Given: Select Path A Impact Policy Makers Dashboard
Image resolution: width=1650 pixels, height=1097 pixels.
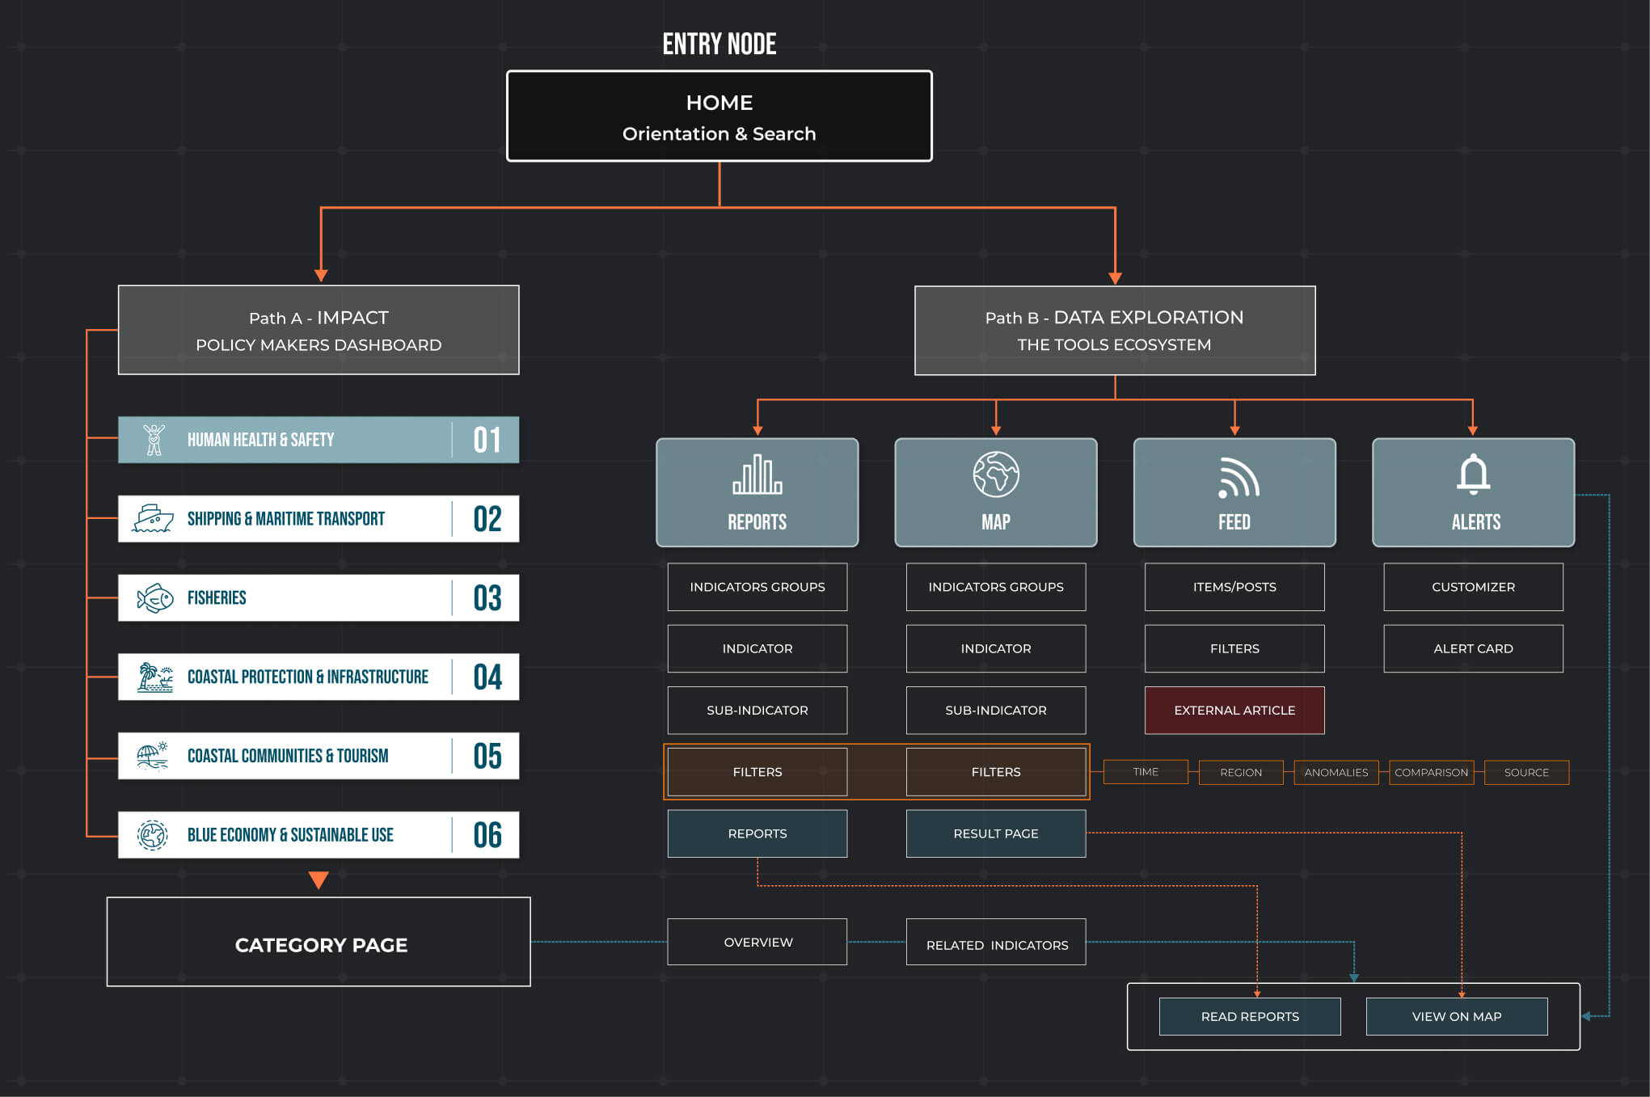Looking at the screenshot, I should point(319,330).
